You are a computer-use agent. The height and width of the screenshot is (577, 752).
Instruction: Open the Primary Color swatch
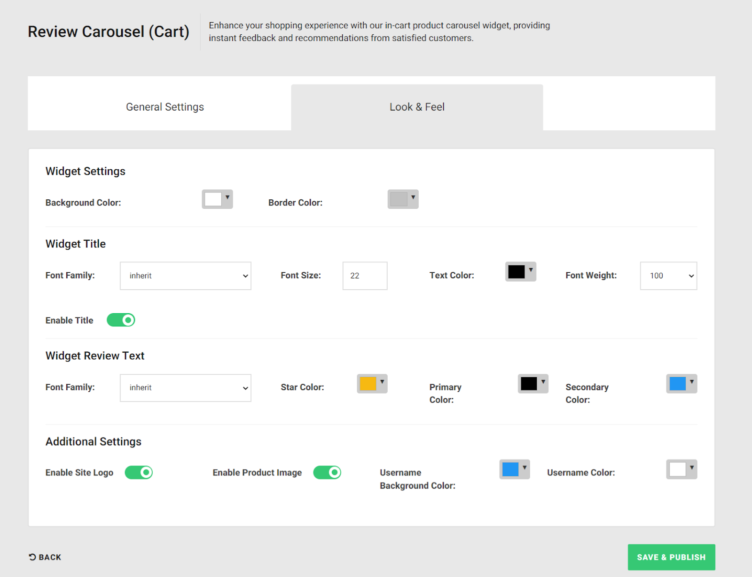pos(533,384)
